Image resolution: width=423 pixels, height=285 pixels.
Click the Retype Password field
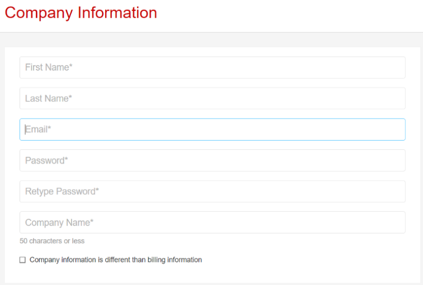212,191
